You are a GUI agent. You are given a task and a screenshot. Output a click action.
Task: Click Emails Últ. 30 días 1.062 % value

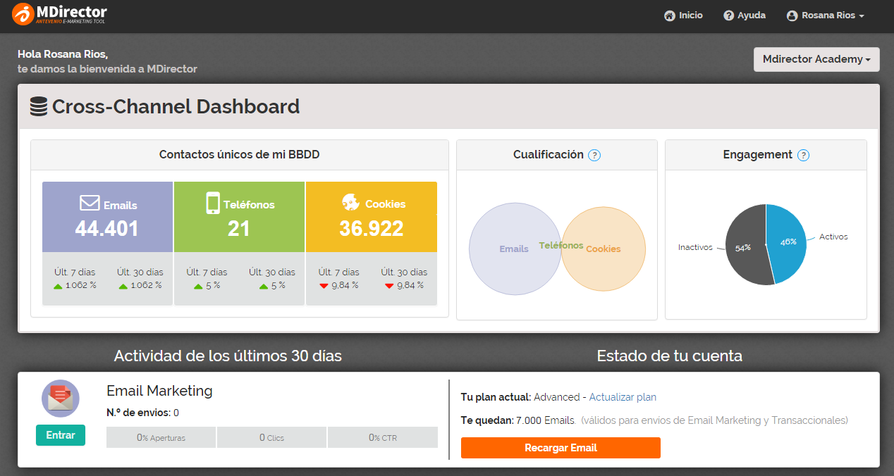147,286
